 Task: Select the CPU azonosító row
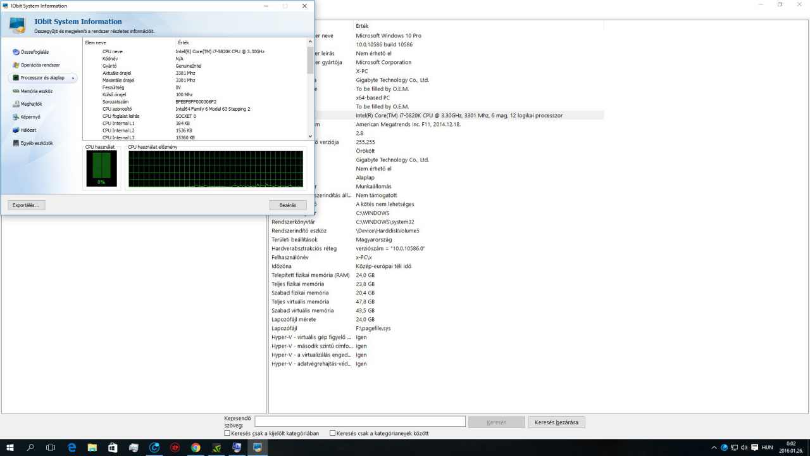pos(194,109)
